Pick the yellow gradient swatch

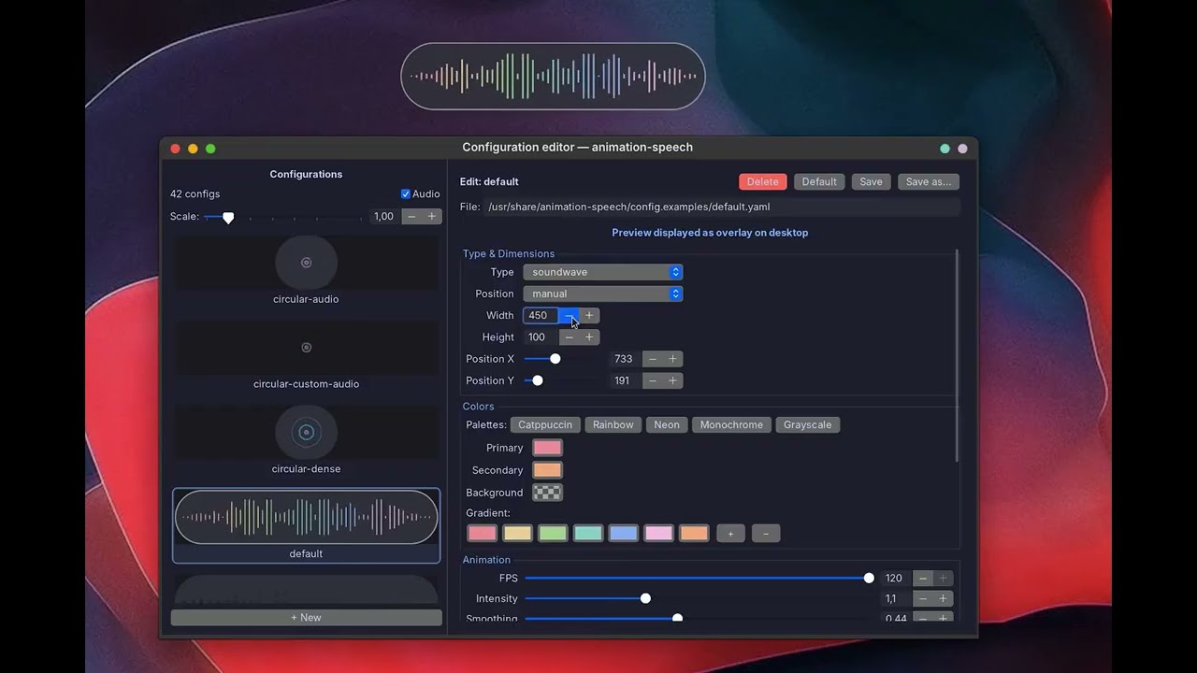[x=517, y=534]
